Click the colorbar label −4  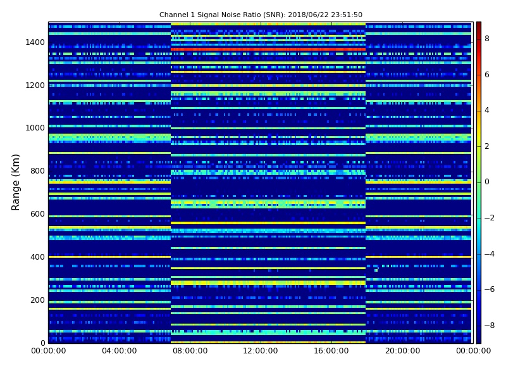[490, 254]
